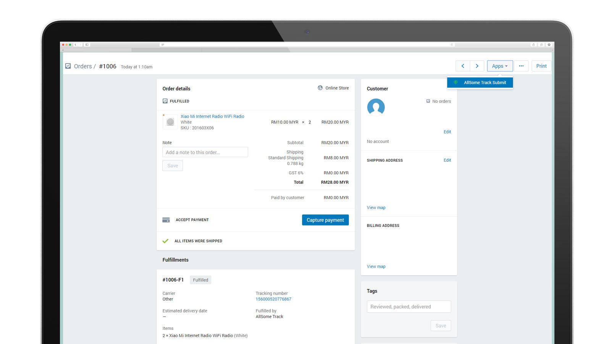The height and width of the screenshot is (344, 611).
Task: Capture payment for the order
Action: pos(325,220)
